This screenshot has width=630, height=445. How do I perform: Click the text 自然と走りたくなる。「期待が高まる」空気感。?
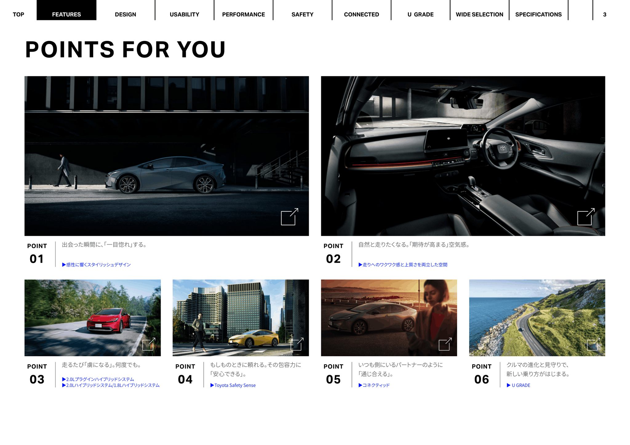pyautogui.click(x=414, y=245)
